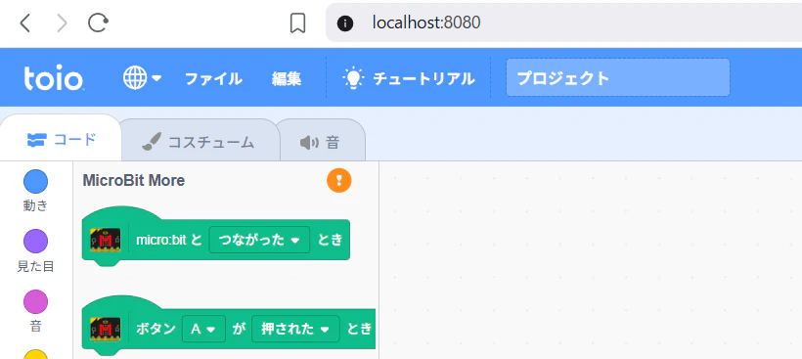802x359 pixels.
Task: Open the button A dropdown in the block
Action: coord(203,329)
